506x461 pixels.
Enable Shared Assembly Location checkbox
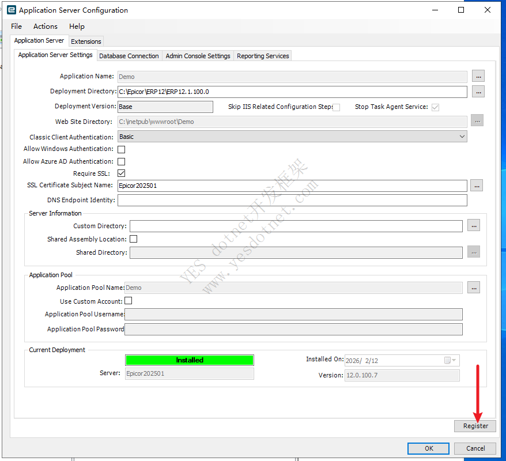tap(133, 239)
